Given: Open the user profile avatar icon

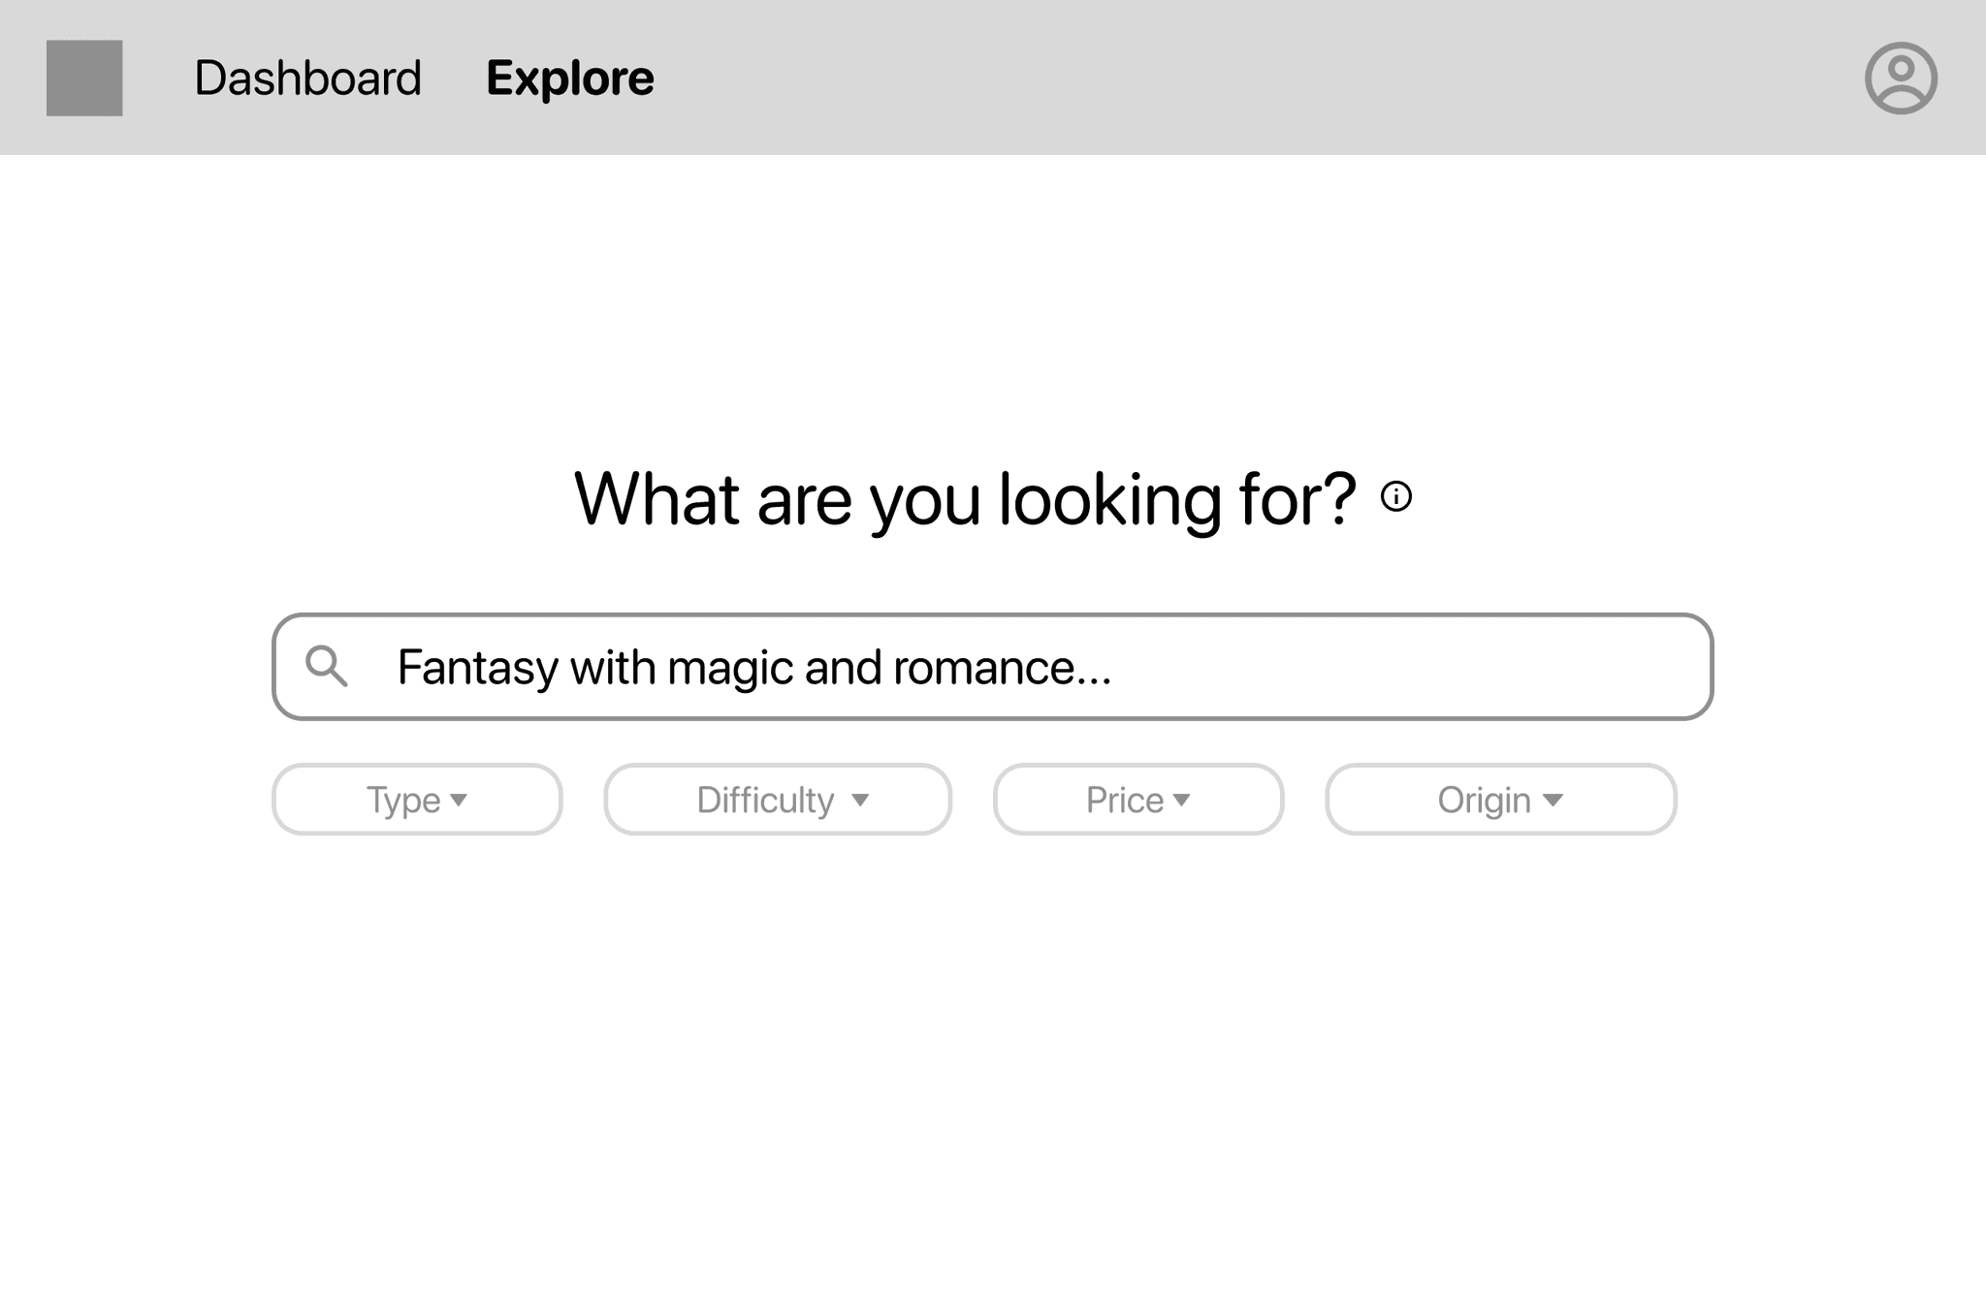Looking at the screenshot, I should pos(1901,78).
